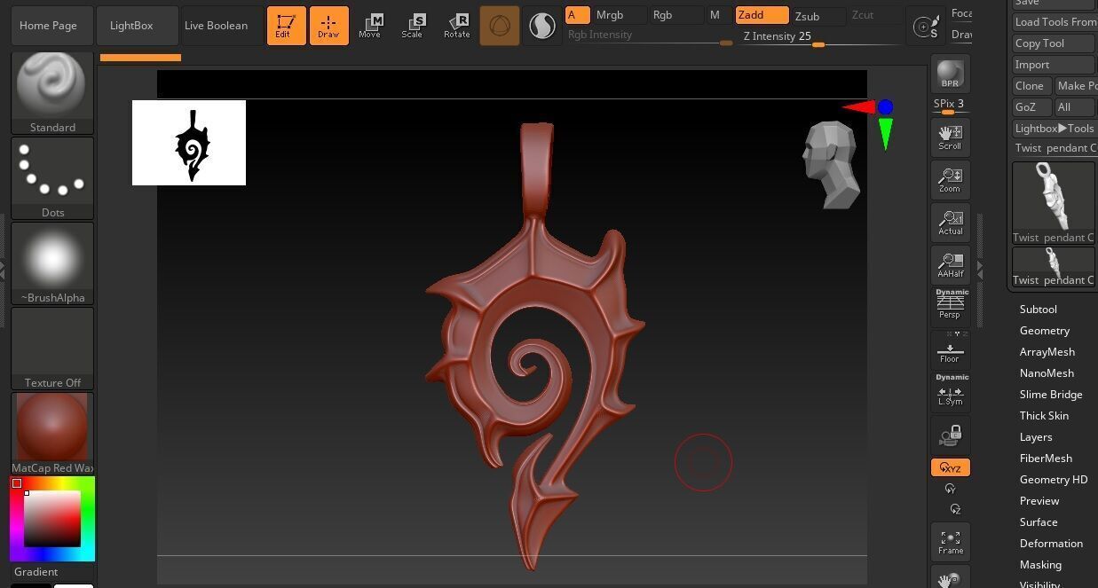The width and height of the screenshot is (1098, 588).
Task: Expand the Surface section
Action: click(x=1039, y=522)
